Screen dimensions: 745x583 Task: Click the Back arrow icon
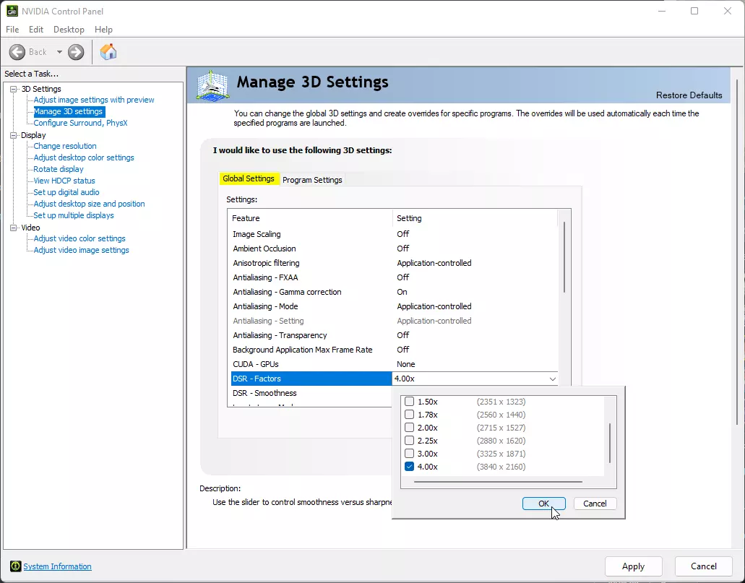tap(17, 52)
